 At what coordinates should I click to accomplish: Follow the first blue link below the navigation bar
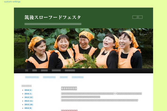point(32,77)
